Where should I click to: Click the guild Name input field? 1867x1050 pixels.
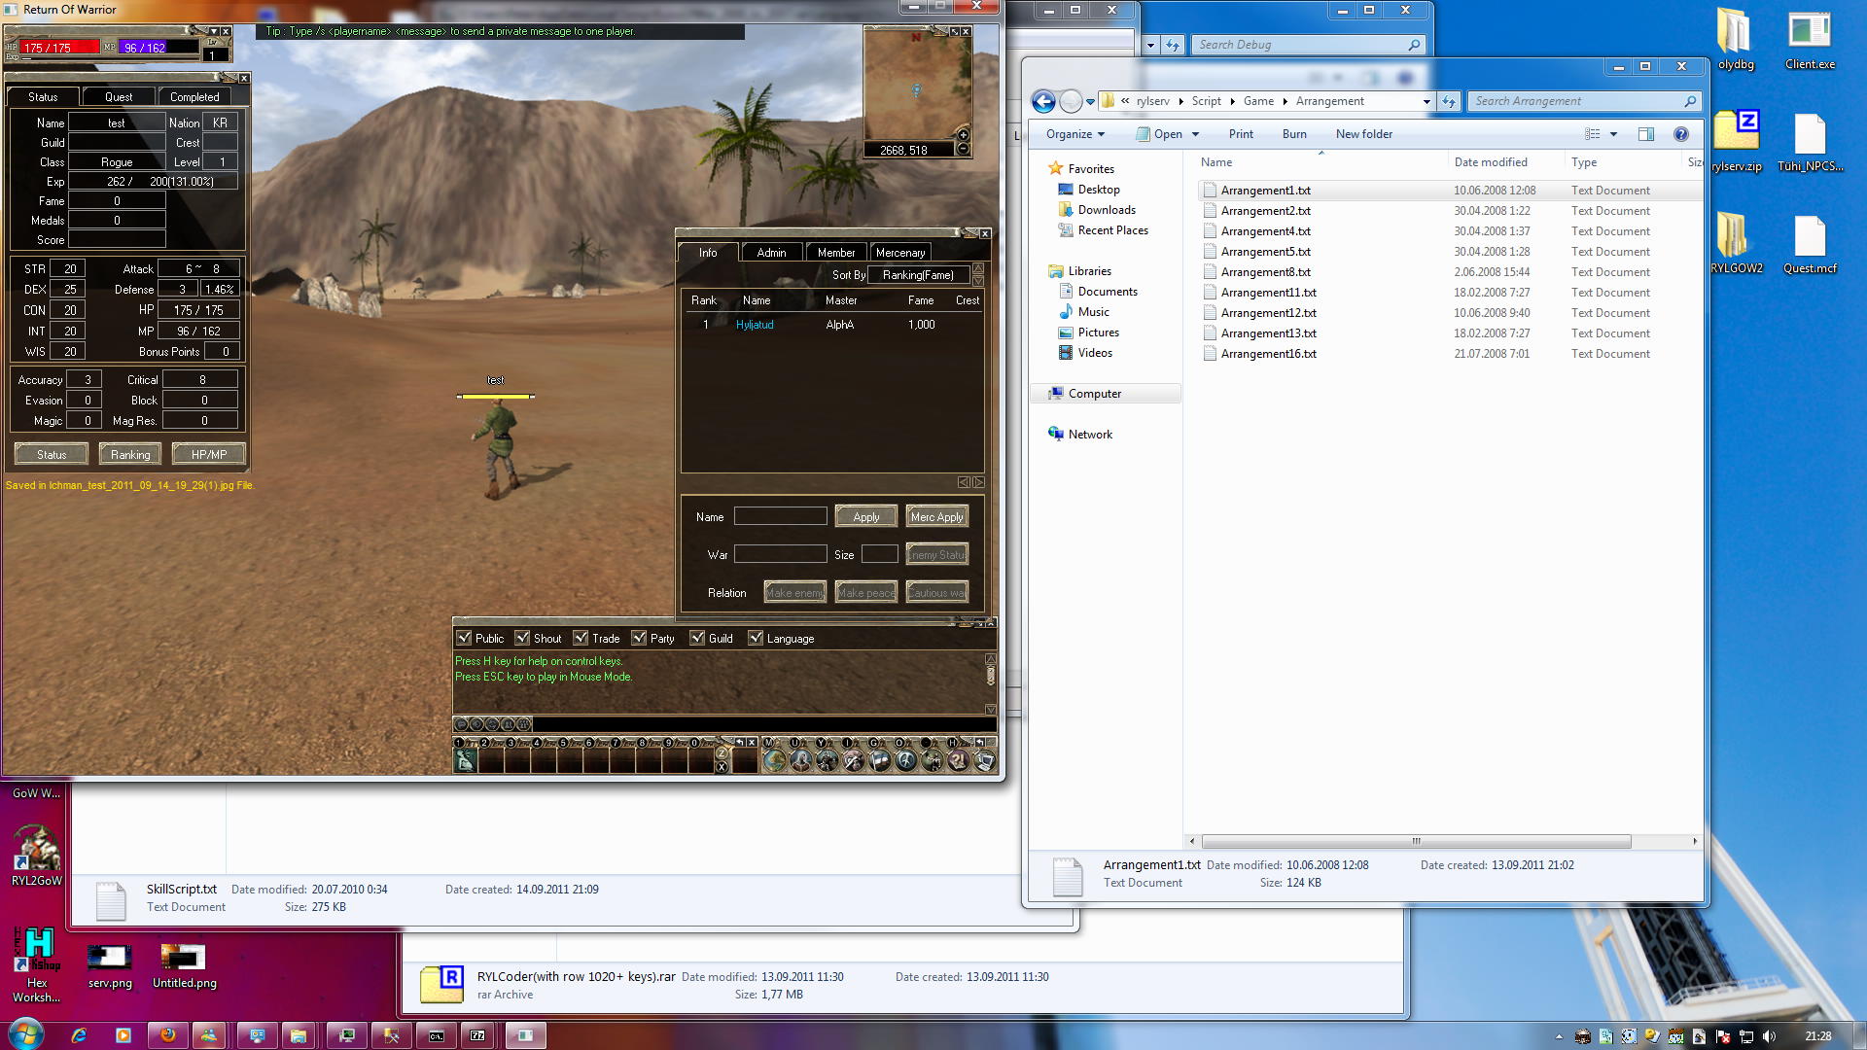click(x=780, y=516)
